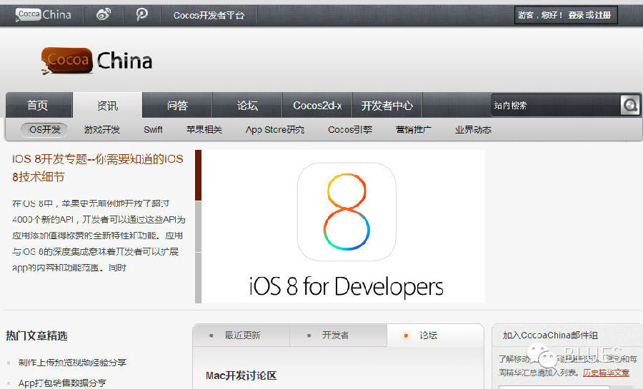
Task: Switch to 开发者 content tab
Action: point(339,335)
